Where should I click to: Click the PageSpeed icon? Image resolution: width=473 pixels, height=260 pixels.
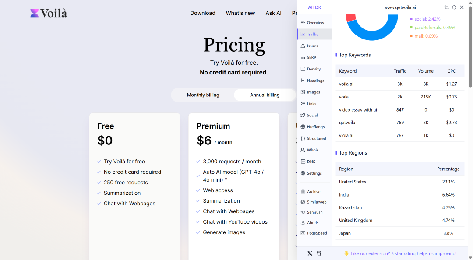coord(303,233)
